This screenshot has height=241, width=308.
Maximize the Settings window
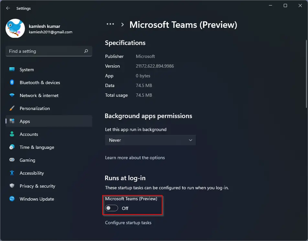(285, 5)
